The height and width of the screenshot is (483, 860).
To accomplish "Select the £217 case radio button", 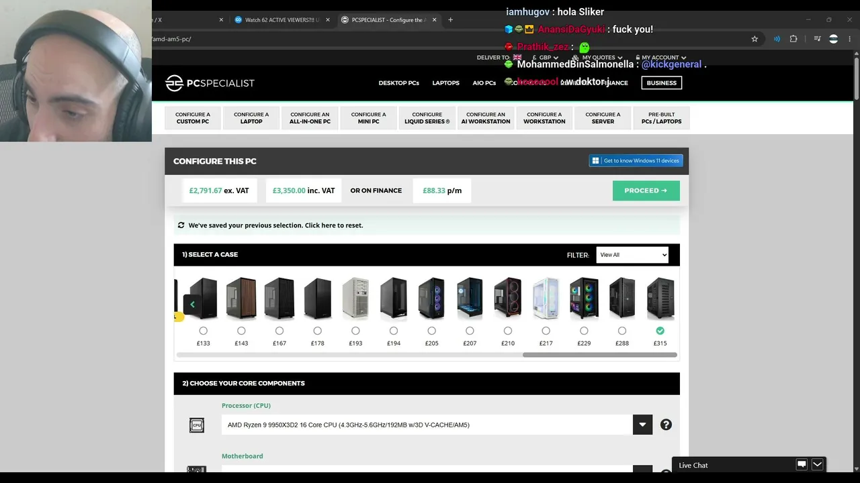I will click(x=546, y=331).
